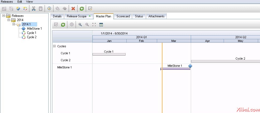
Task: Switch to the Scorecard tab
Action: click(x=123, y=16)
